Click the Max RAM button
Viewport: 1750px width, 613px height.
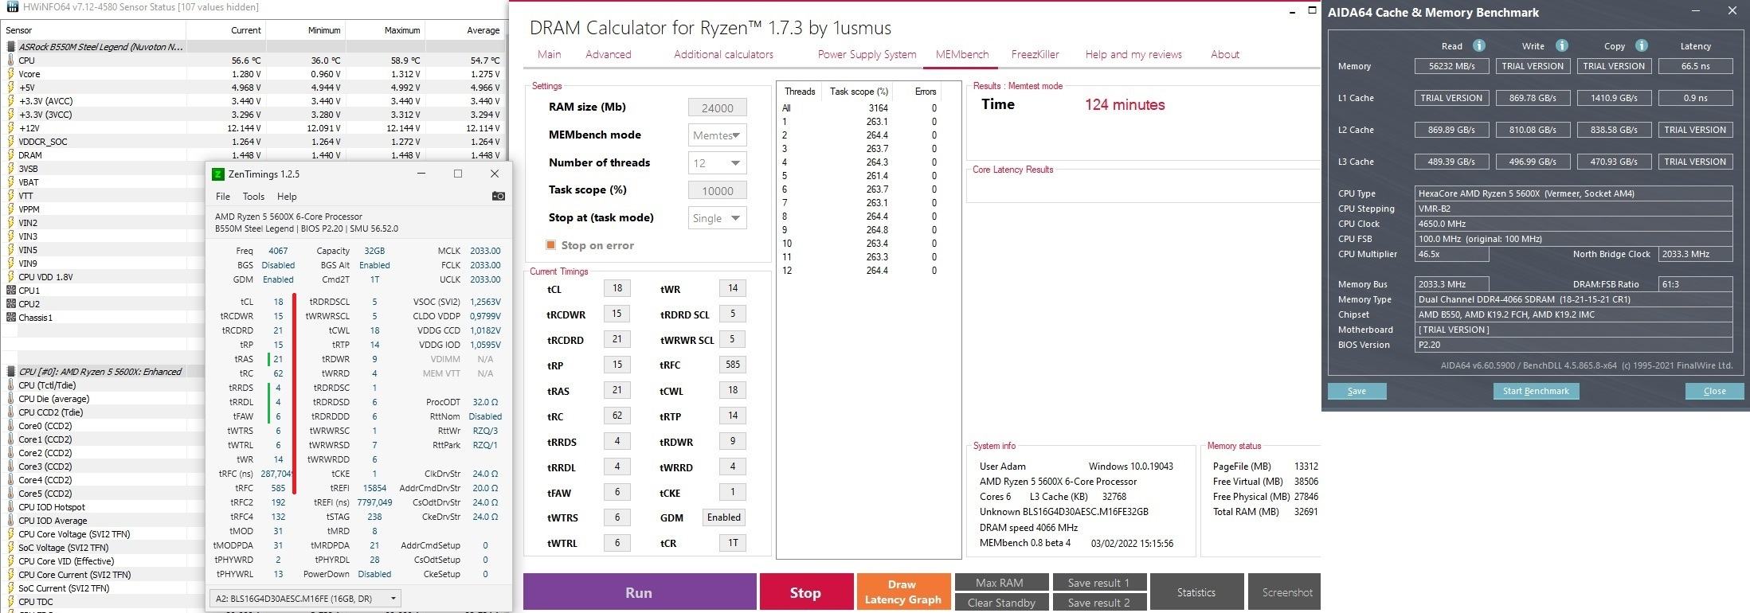pos(1000,583)
